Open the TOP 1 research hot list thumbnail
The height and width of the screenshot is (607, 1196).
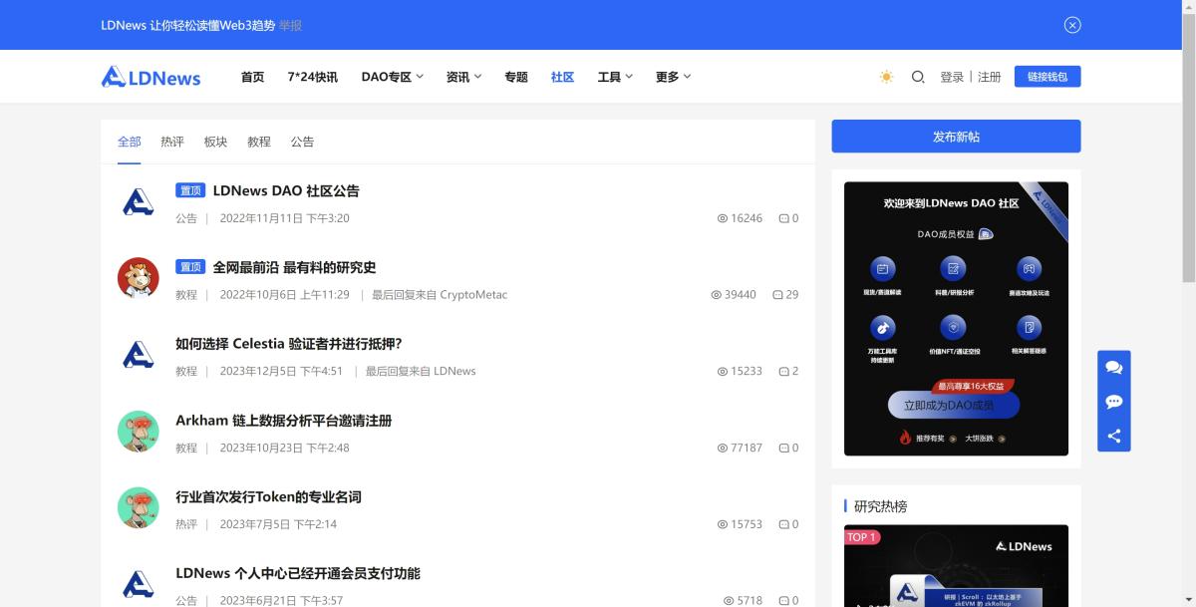[x=955, y=568]
